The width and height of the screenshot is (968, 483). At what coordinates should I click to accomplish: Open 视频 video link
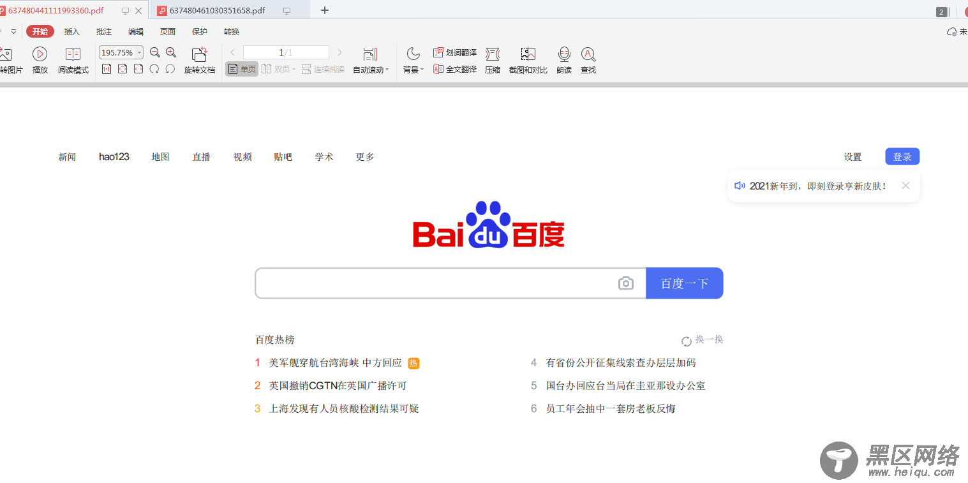(242, 157)
